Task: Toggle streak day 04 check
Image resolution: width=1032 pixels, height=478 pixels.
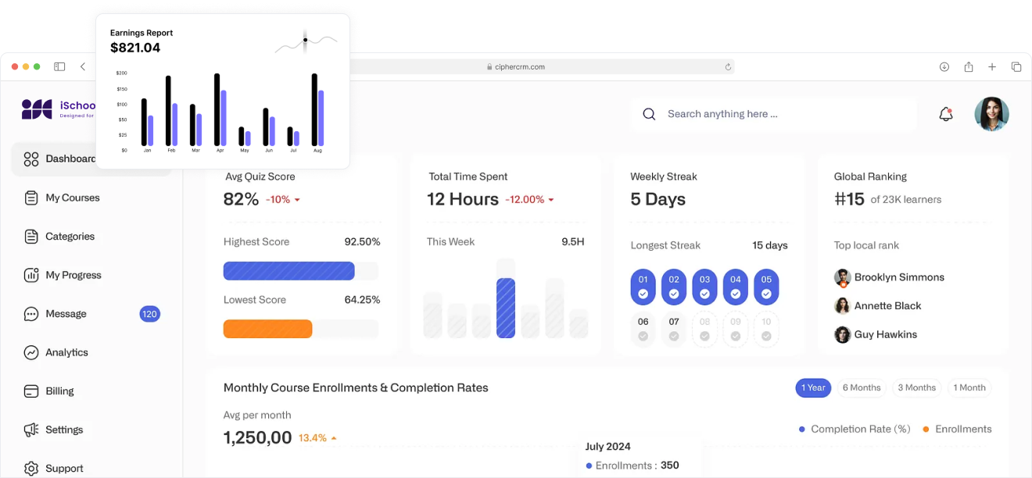Action: (736, 294)
